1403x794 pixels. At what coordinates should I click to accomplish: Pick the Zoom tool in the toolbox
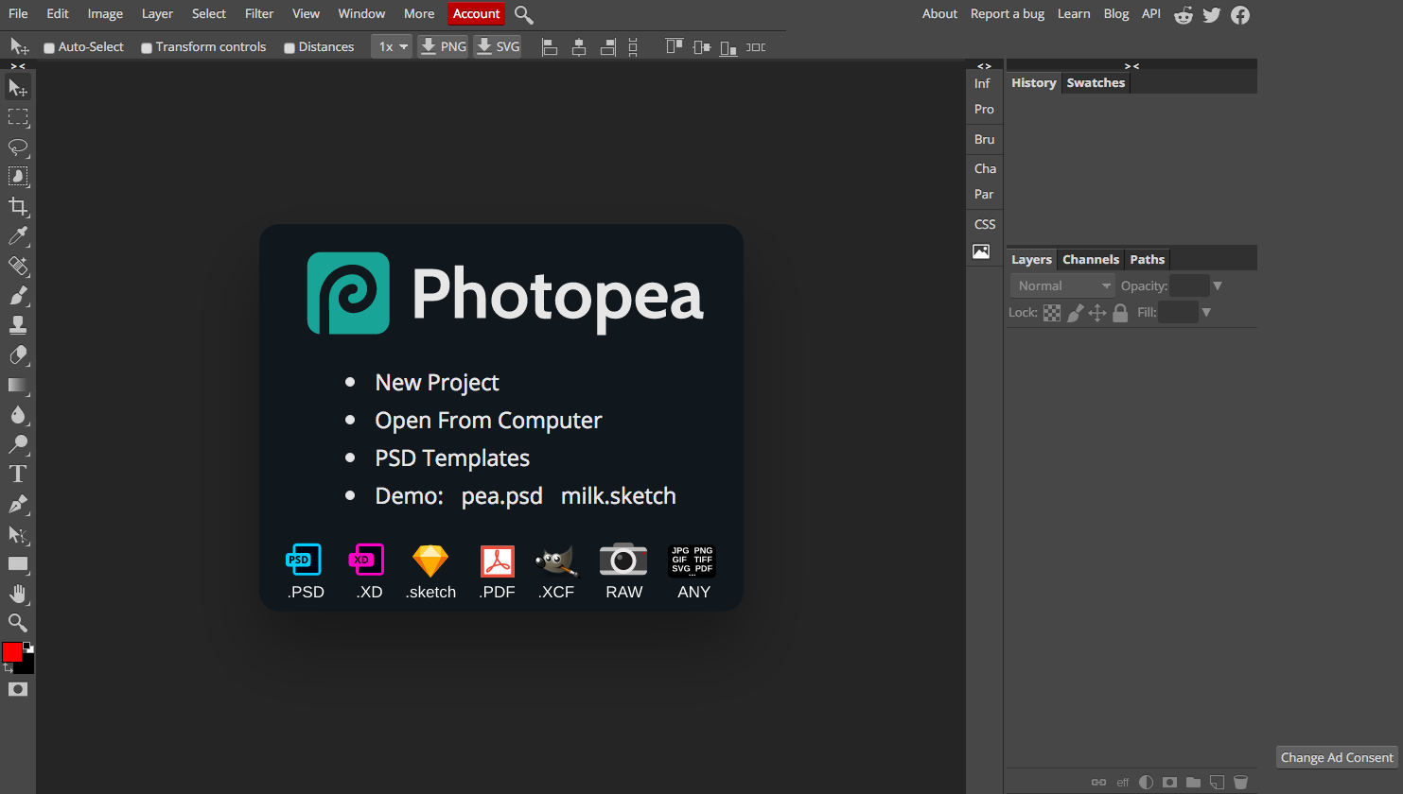pyautogui.click(x=18, y=623)
